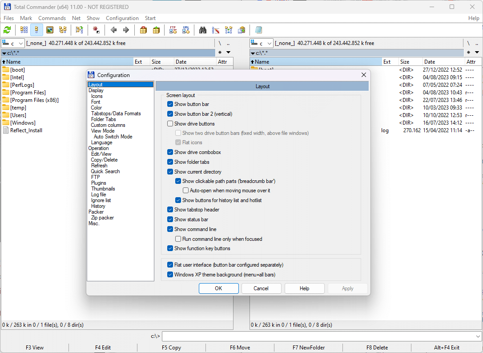The width and height of the screenshot is (483, 353).
Task: Select the thumbnail view toolbar icon
Action: pos(50,30)
